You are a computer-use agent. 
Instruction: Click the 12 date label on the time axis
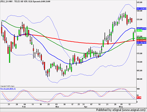pyautogui.click(x=130, y=105)
